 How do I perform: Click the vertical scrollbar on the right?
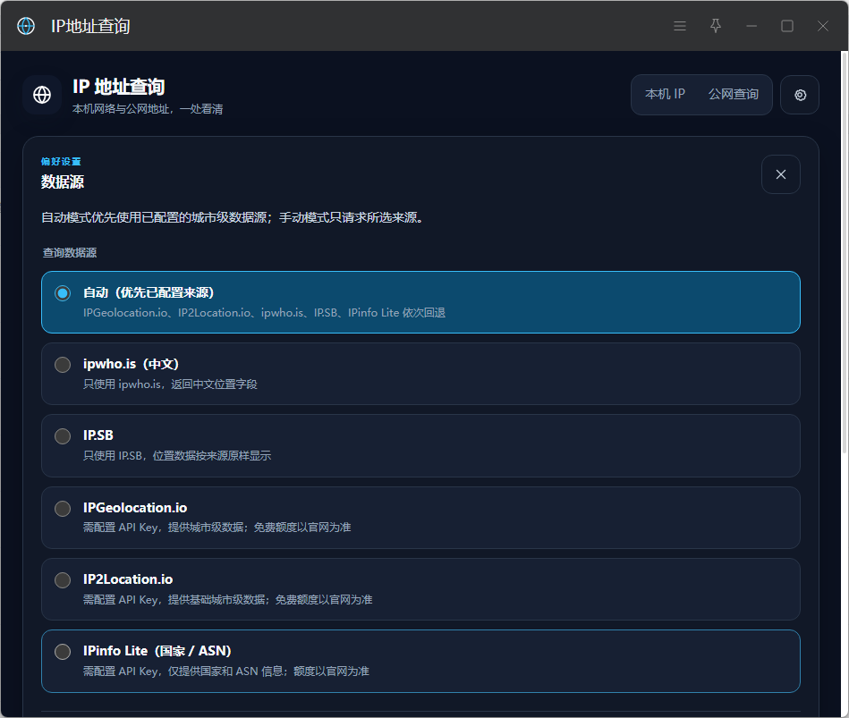tap(845, 253)
